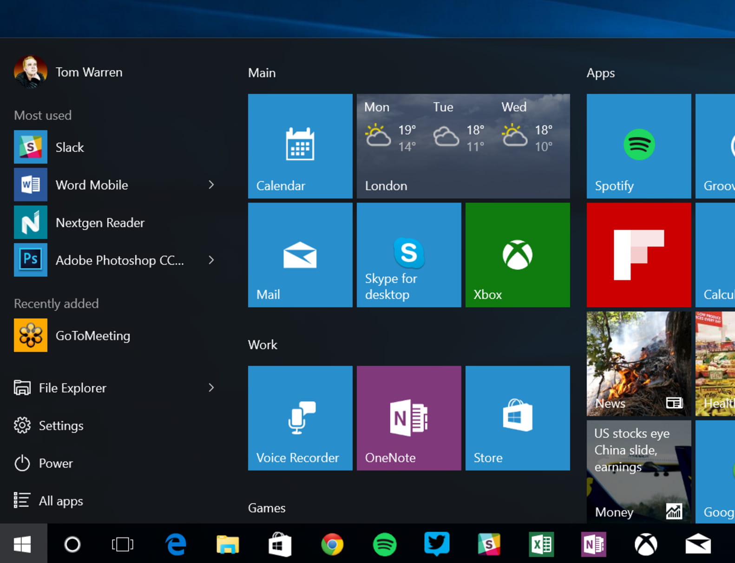Open Xbox app from taskbar

(646, 544)
